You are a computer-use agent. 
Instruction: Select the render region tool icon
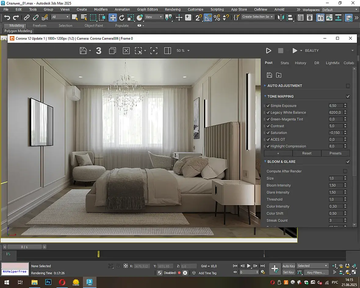coord(139,51)
